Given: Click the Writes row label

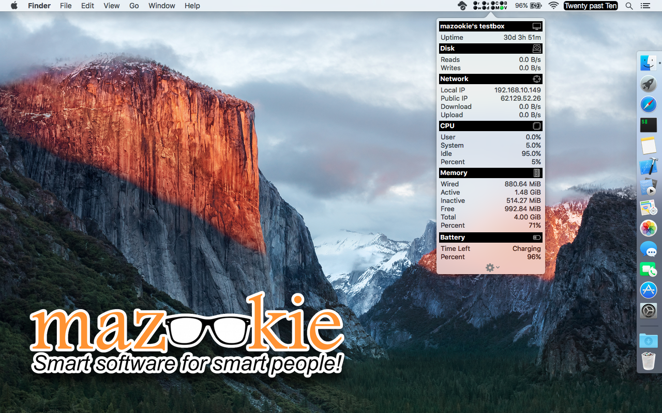Looking at the screenshot, I should tap(450, 68).
